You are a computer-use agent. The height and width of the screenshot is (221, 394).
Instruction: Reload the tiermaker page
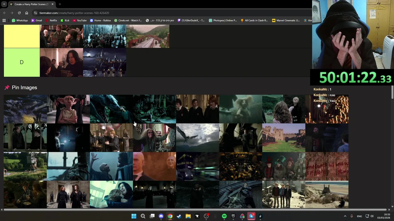(x=19, y=13)
